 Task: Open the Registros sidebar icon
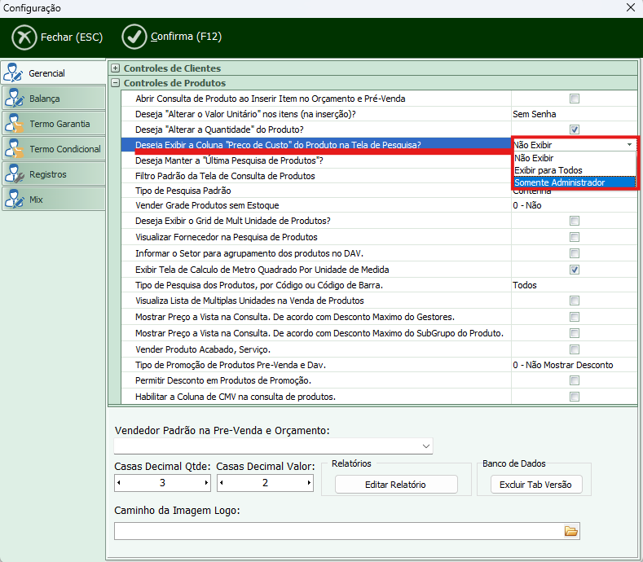point(15,174)
